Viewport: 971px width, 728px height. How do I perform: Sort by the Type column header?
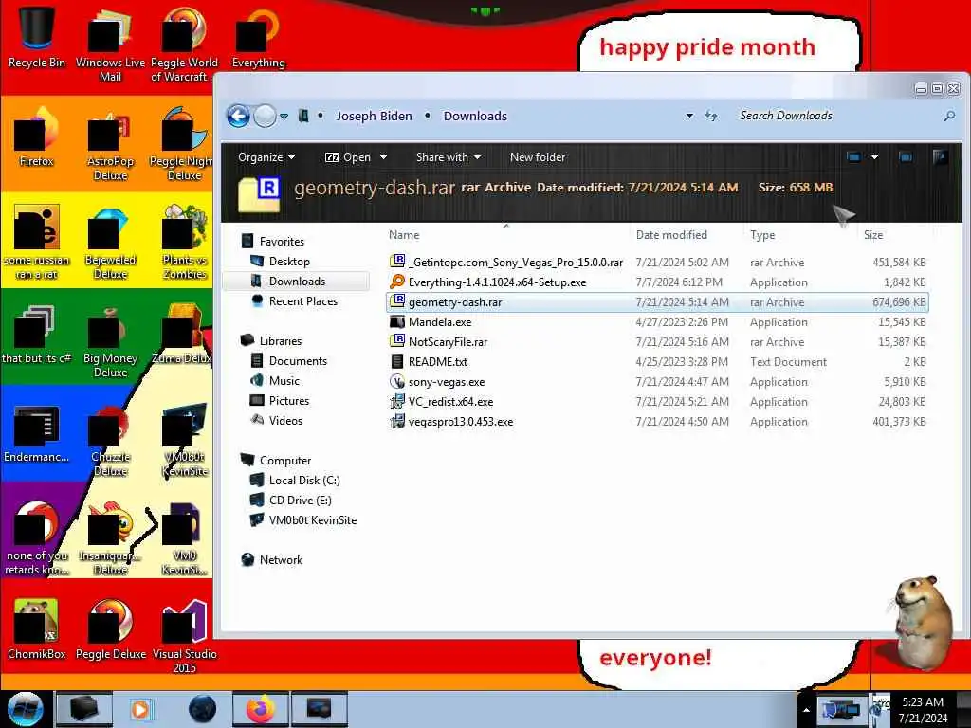tap(762, 235)
